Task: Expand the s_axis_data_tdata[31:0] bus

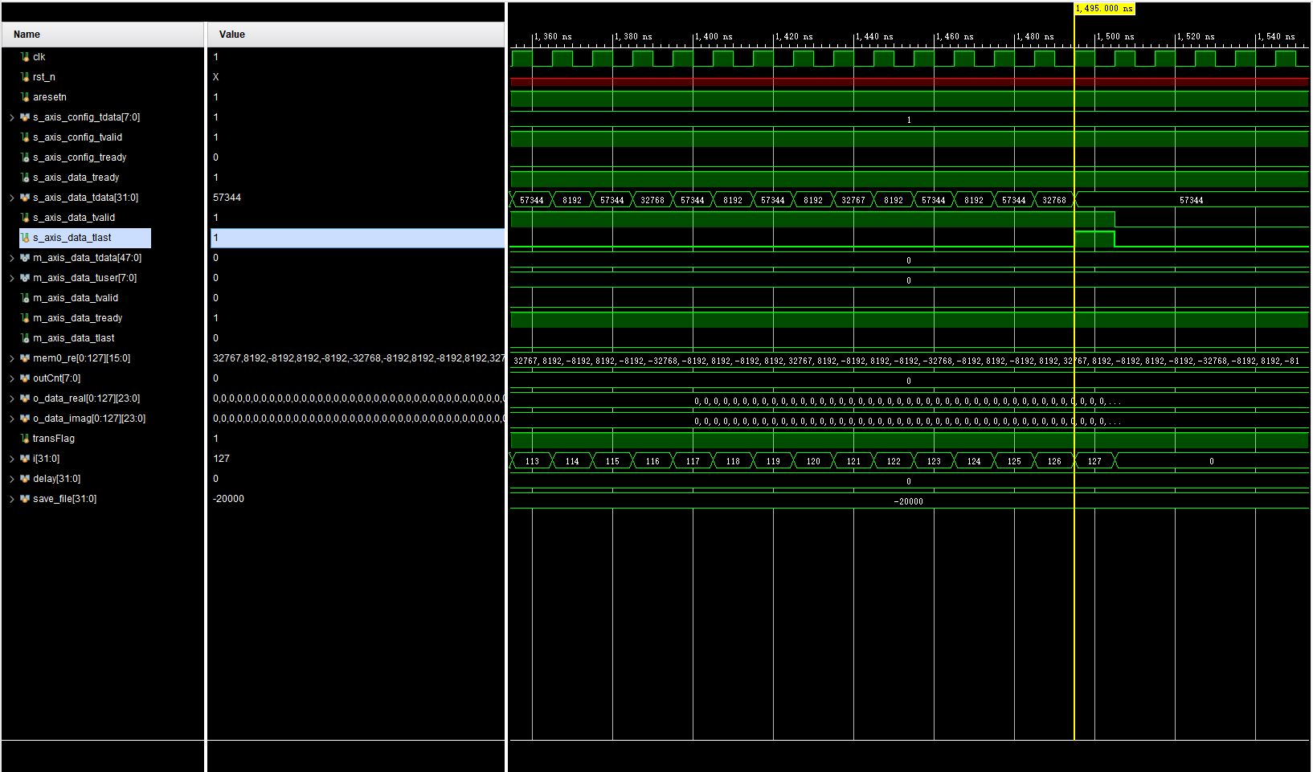Action: click(11, 198)
